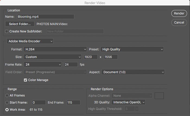Open the Select Folder browser
Viewport: 190px width, 116px height.
tap(20, 24)
